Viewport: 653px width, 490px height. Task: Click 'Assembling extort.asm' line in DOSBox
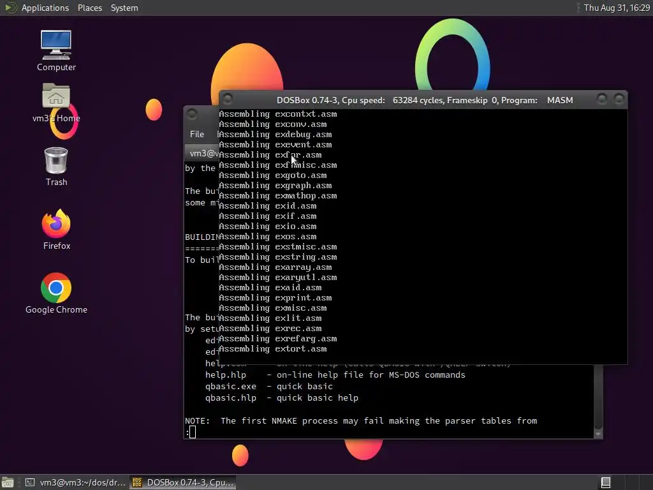point(273,349)
